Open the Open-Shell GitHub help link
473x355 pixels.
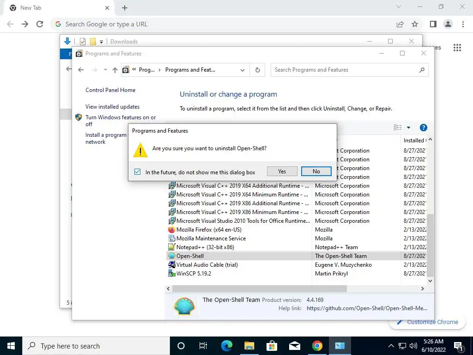(367, 308)
